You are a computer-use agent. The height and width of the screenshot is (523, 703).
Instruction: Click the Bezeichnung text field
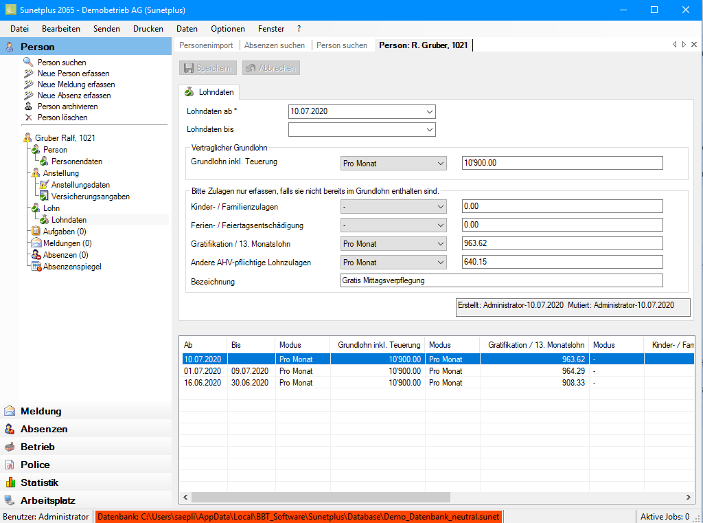501,280
